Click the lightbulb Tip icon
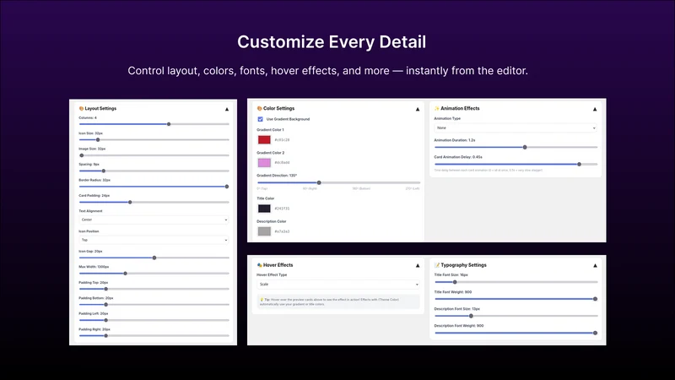The height and width of the screenshot is (380, 675). (262, 300)
